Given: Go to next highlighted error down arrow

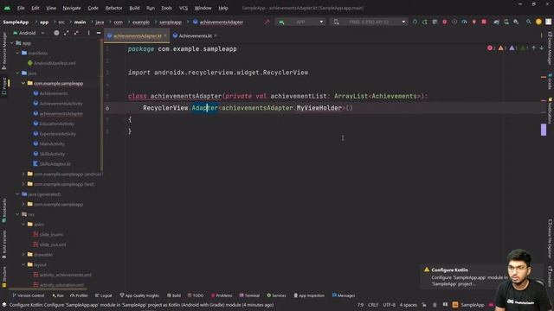Looking at the screenshot, I should pos(541,48).
